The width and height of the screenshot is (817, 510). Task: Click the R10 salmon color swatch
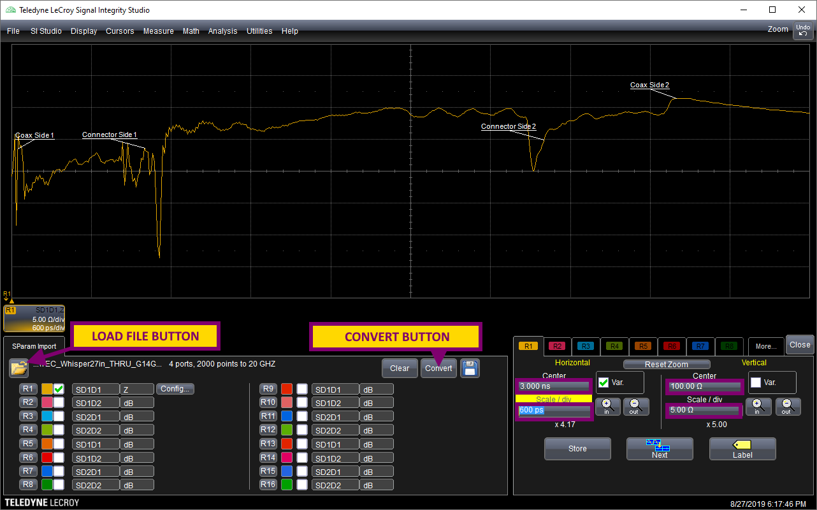point(287,402)
